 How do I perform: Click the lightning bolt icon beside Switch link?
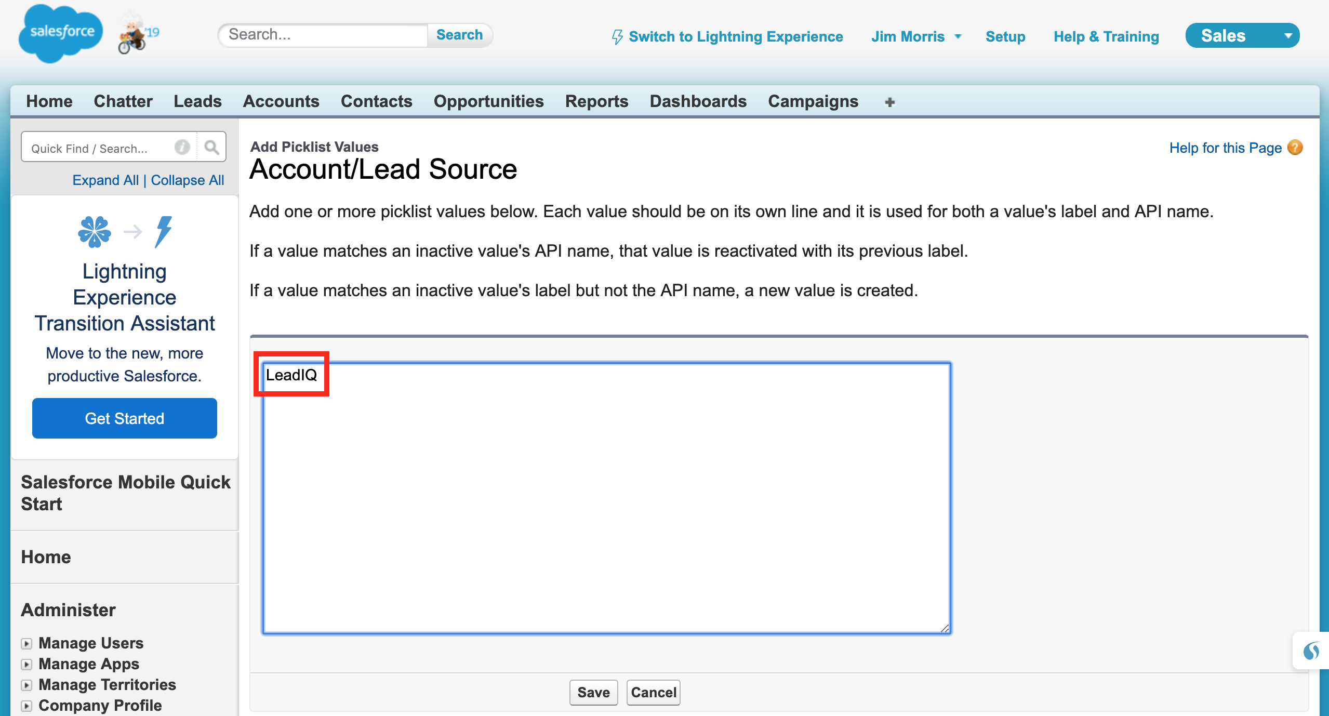click(x=617, y=37)
